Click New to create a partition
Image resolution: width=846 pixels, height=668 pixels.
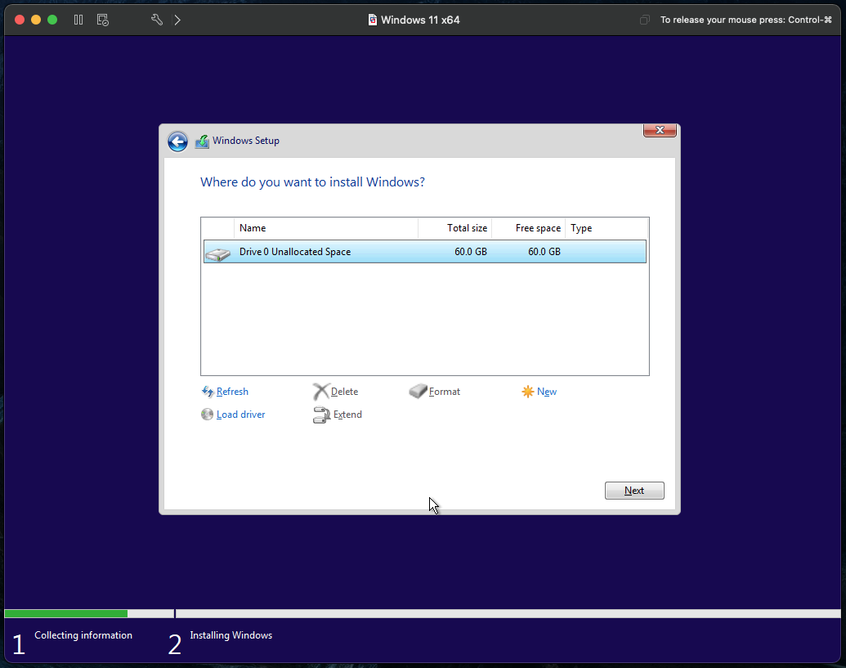pyautogui.click(x=547, y=392)
